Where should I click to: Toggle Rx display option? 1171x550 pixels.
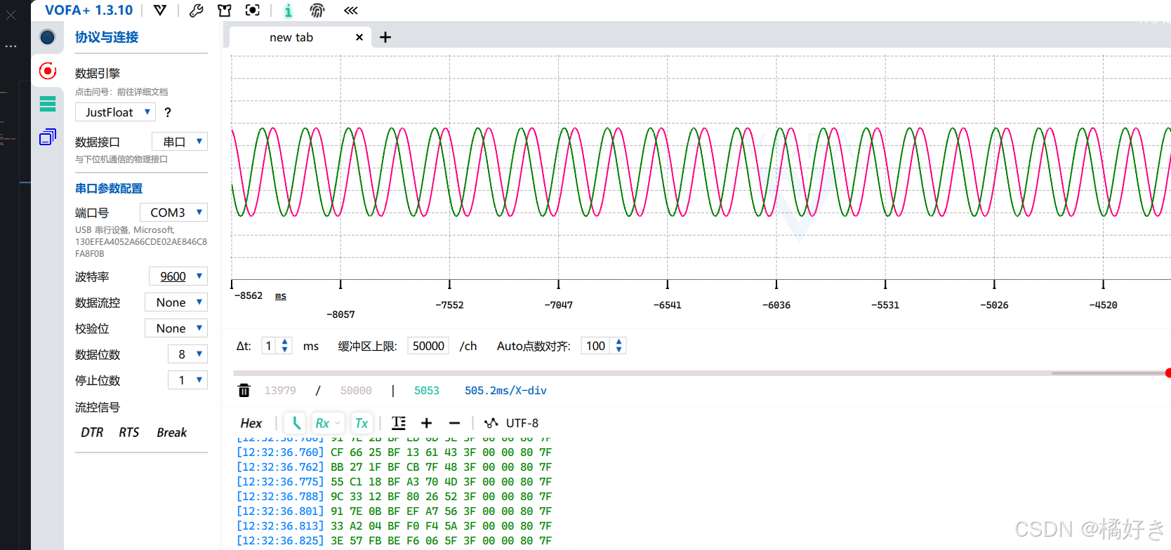click(327, 423)
